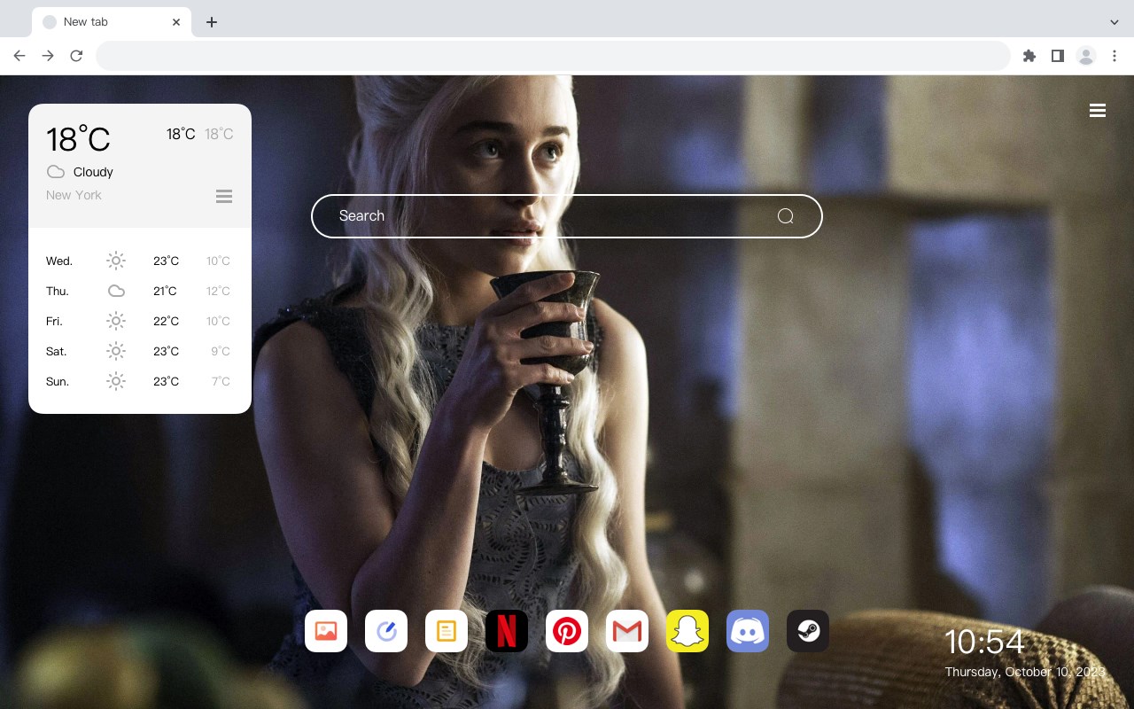Click the Fri. forecast day label

pyautogui.click(x=54, y=321)
